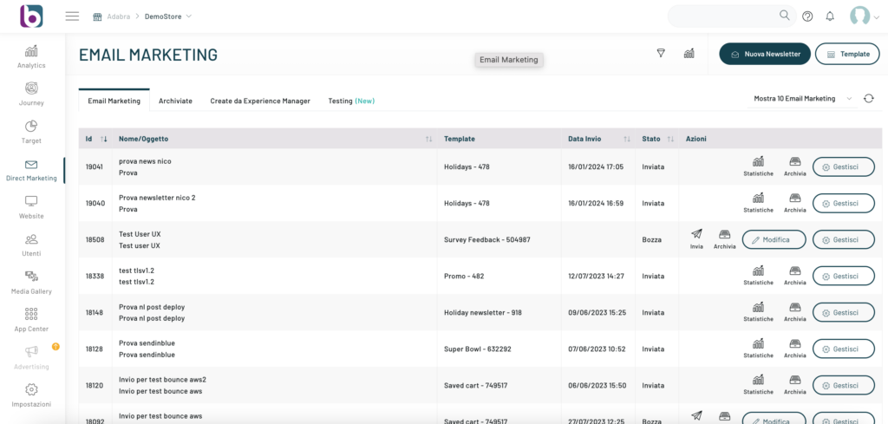The image size is (888, 424).
Task: Open the Journey sidebar icon
Action: 31,94
